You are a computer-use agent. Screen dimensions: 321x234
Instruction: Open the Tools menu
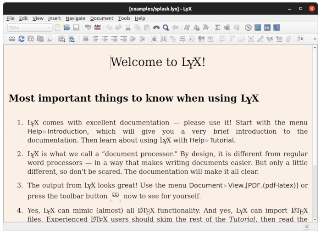pyautogui.click(x=124, y=18)
